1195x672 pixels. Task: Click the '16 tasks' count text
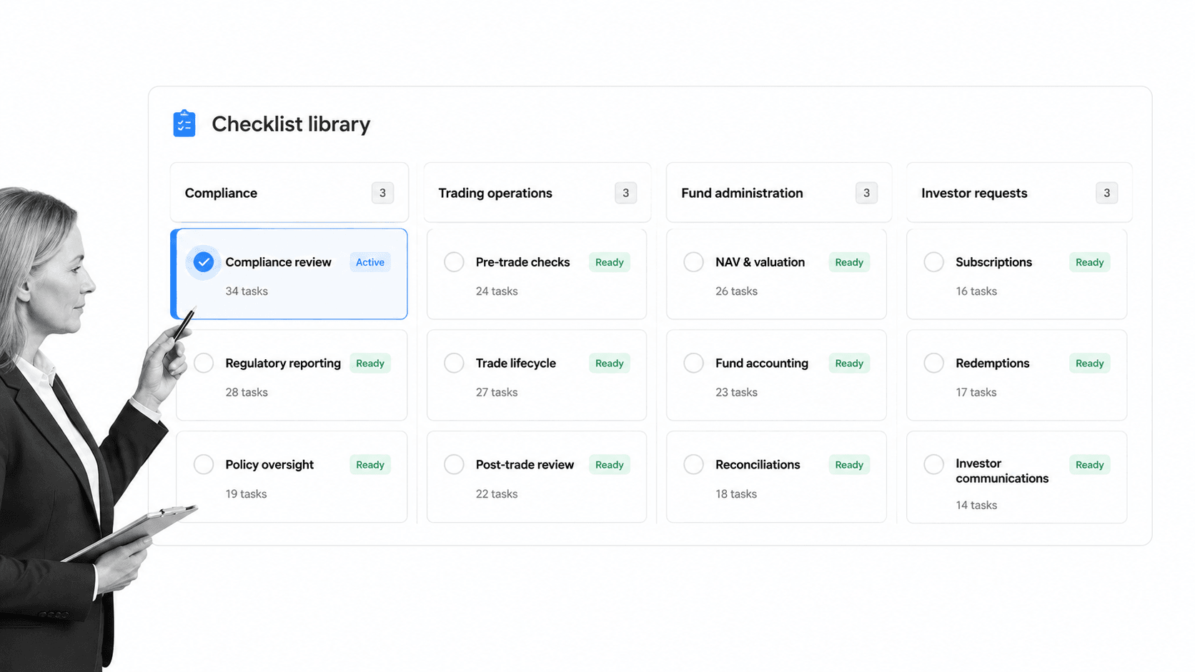coord(976,291)
